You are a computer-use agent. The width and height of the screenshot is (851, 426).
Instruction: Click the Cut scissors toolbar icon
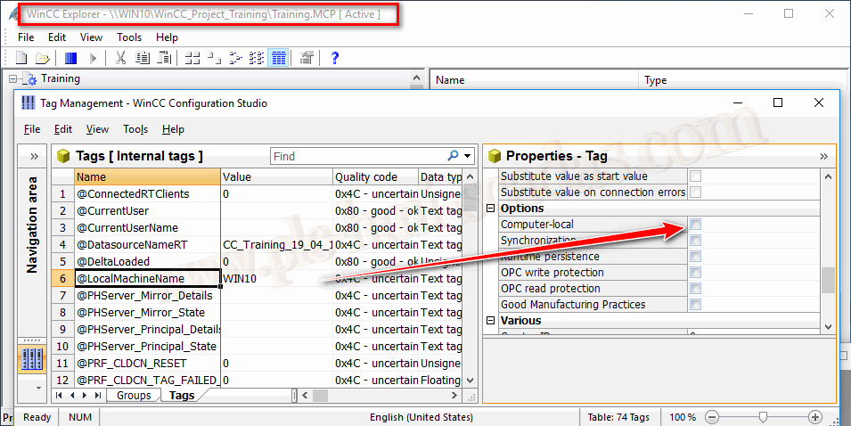[120, 59]
